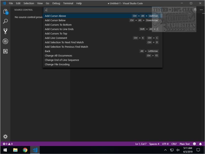Click Plain Text language mode

[x=184, y=144]
